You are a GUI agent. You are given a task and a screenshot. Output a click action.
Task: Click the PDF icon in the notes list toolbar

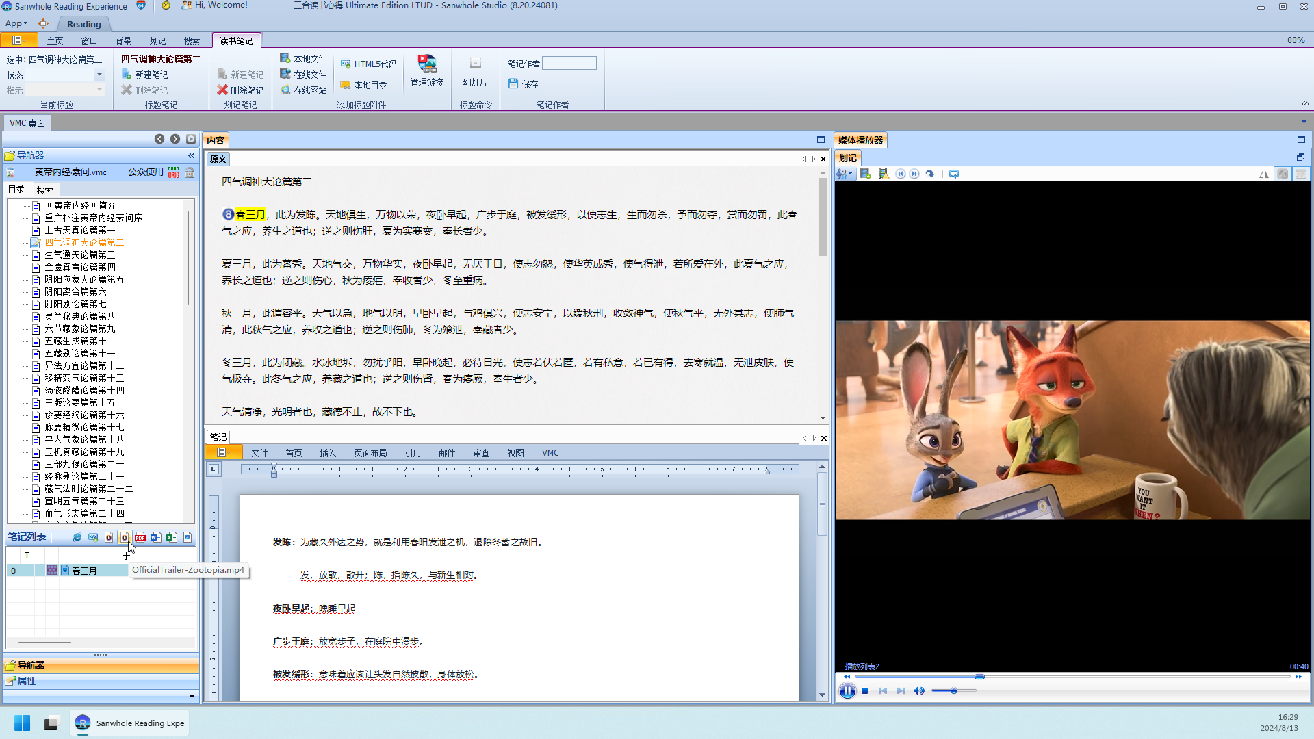(140, 537)
